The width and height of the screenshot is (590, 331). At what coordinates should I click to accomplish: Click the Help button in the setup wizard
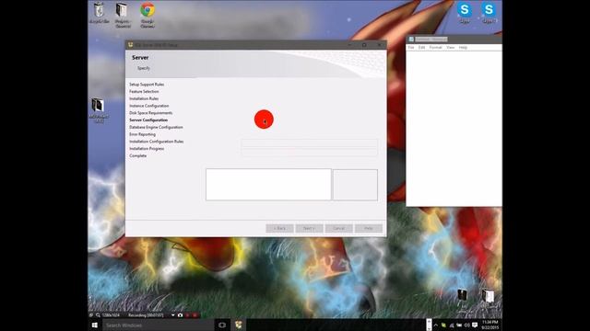coord(369,228)
